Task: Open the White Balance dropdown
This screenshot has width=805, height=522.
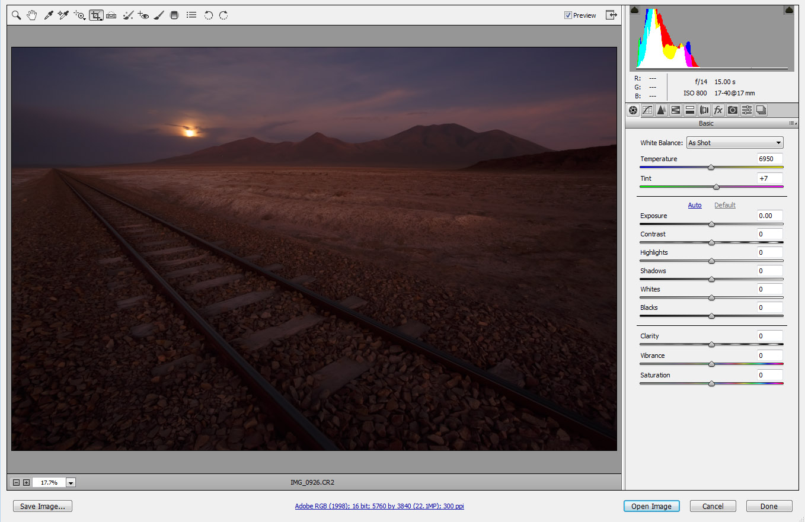Action: (734, 143)
